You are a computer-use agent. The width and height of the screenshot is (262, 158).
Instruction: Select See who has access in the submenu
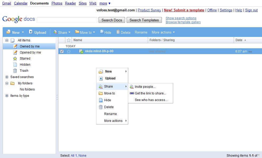[x=151, y=100]
